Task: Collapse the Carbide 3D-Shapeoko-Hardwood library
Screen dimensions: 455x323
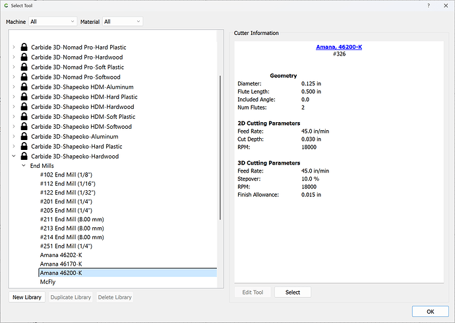Action: pos(14,156)
